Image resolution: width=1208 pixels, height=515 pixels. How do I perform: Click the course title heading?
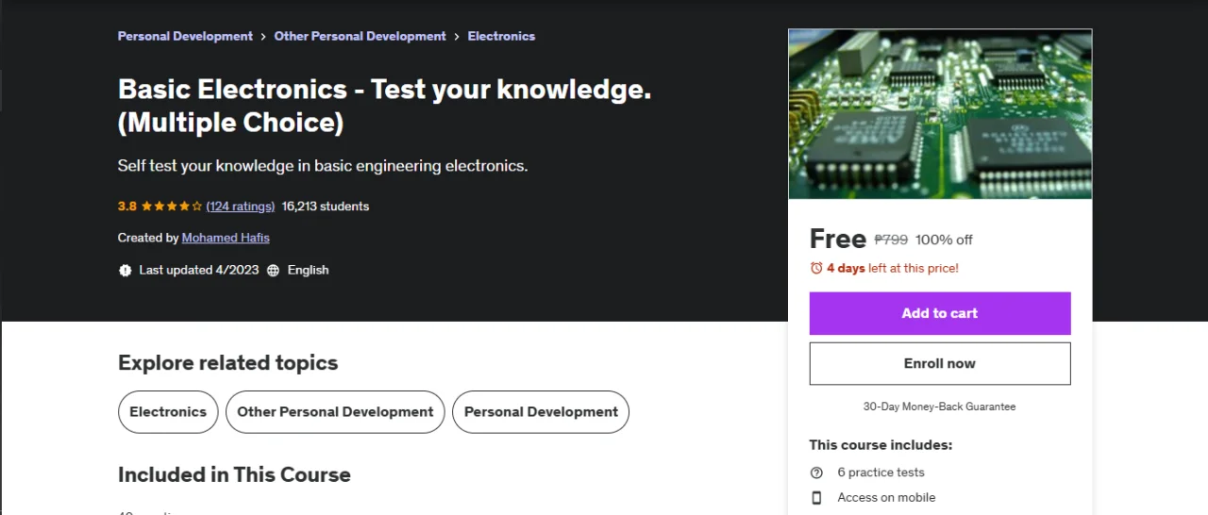(x=385, y=106)
